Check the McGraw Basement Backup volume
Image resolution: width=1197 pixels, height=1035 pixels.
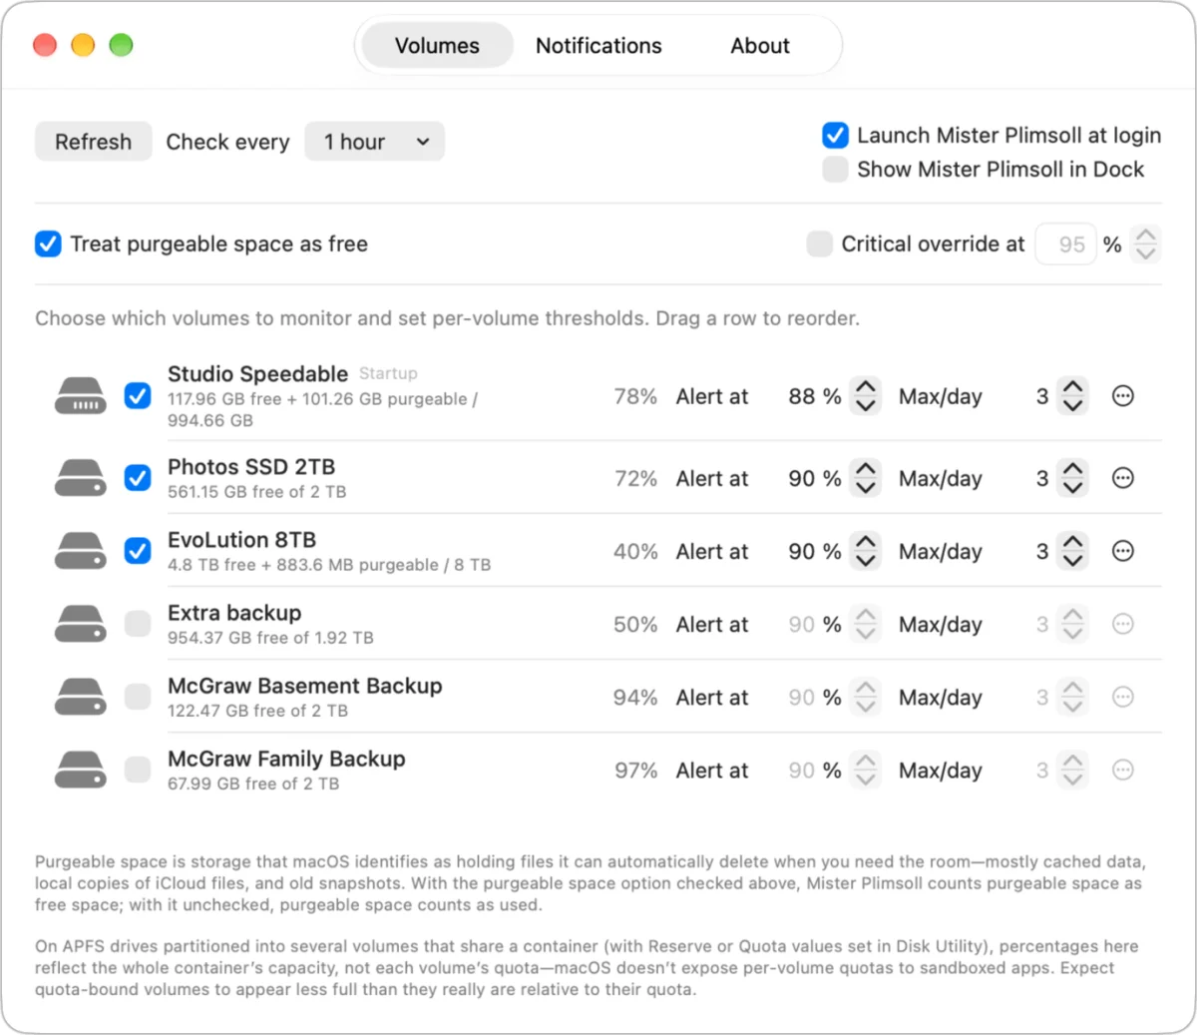tap(138, 697)
